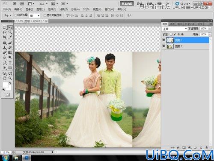Click opacity 100% input field

coord(204,29)
